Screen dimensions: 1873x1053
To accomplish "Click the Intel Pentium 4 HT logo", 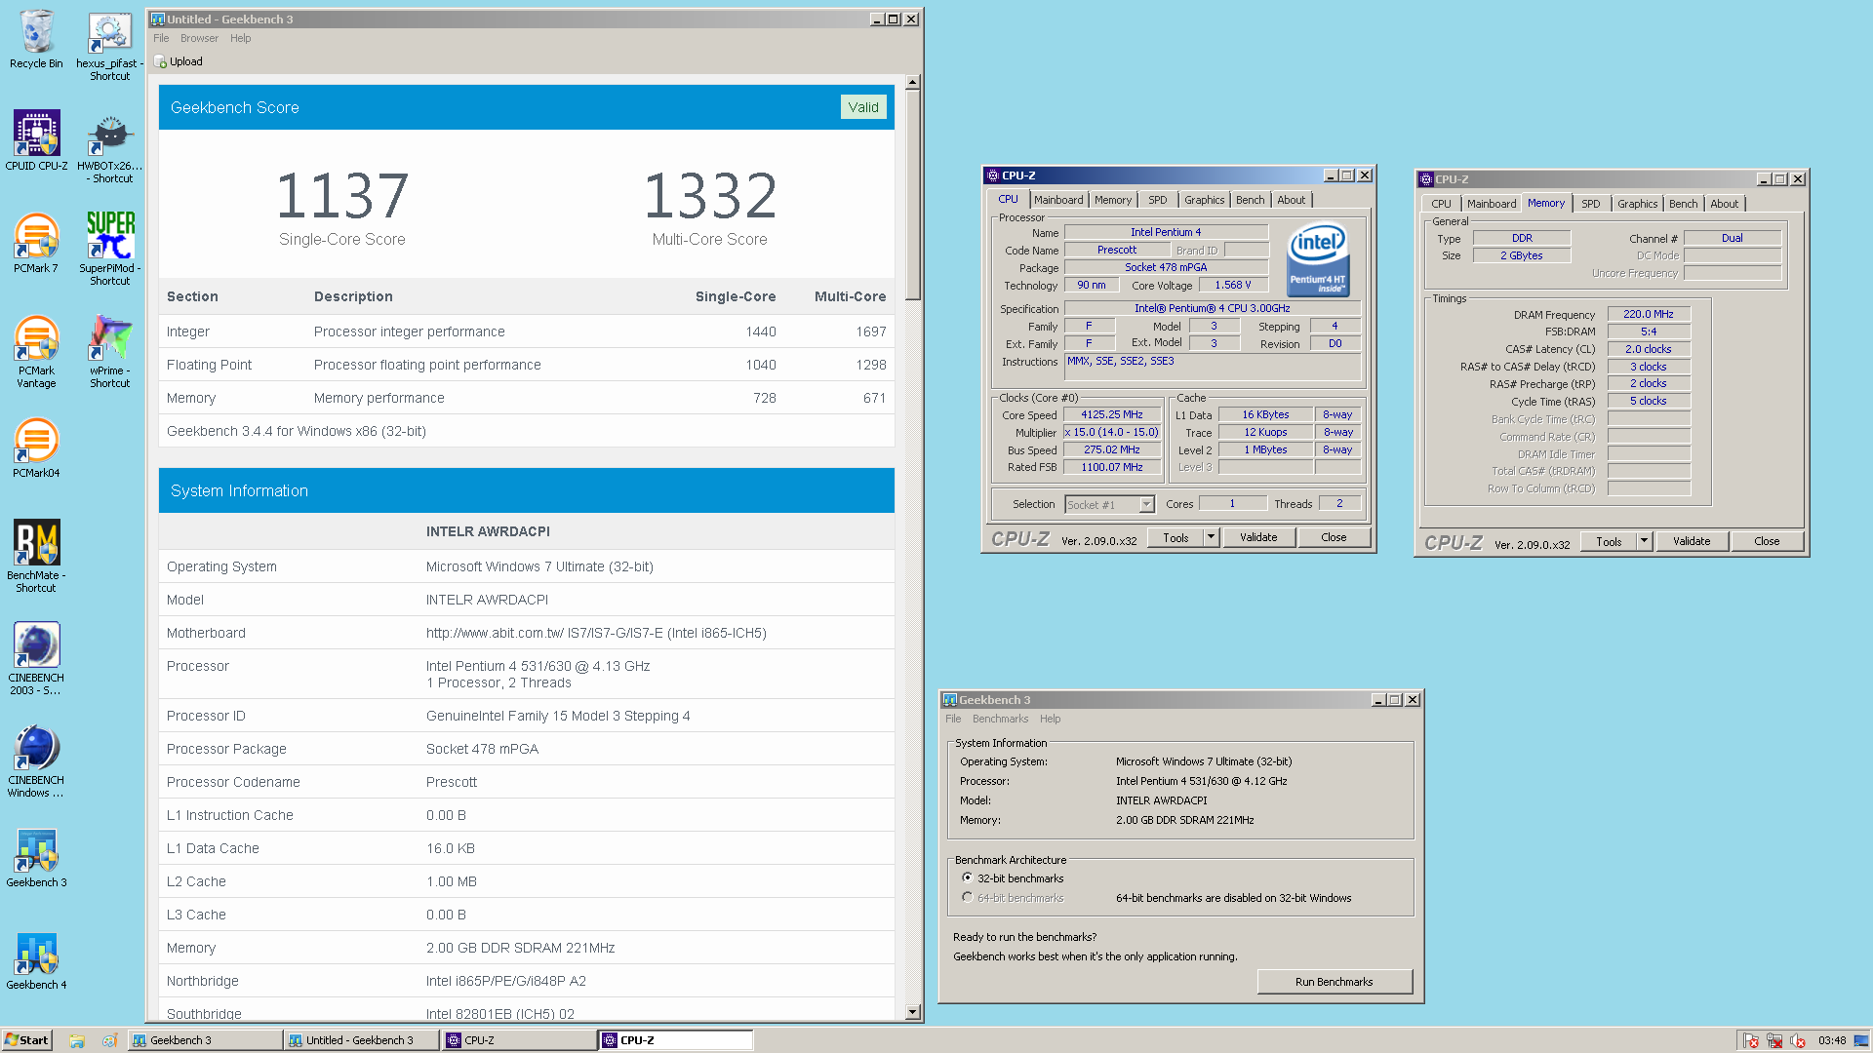I will (1318, 258).
